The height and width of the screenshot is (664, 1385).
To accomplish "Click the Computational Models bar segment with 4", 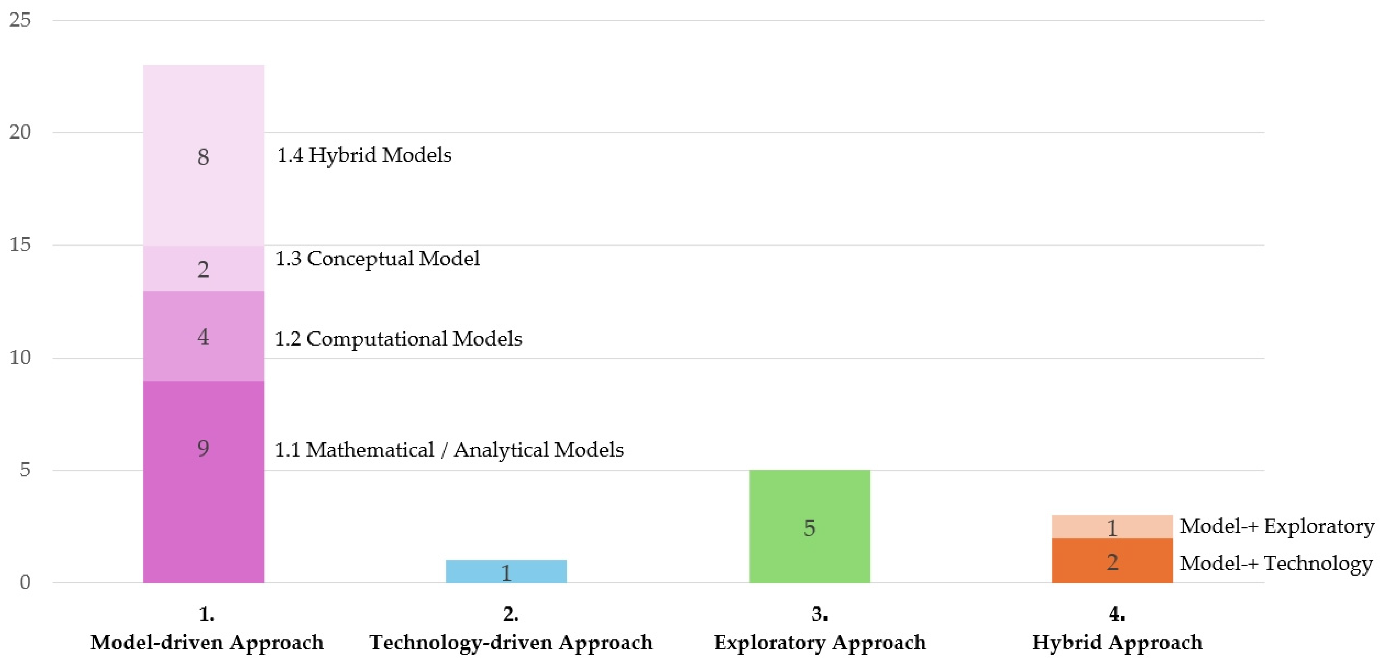I will click(203, 336).
